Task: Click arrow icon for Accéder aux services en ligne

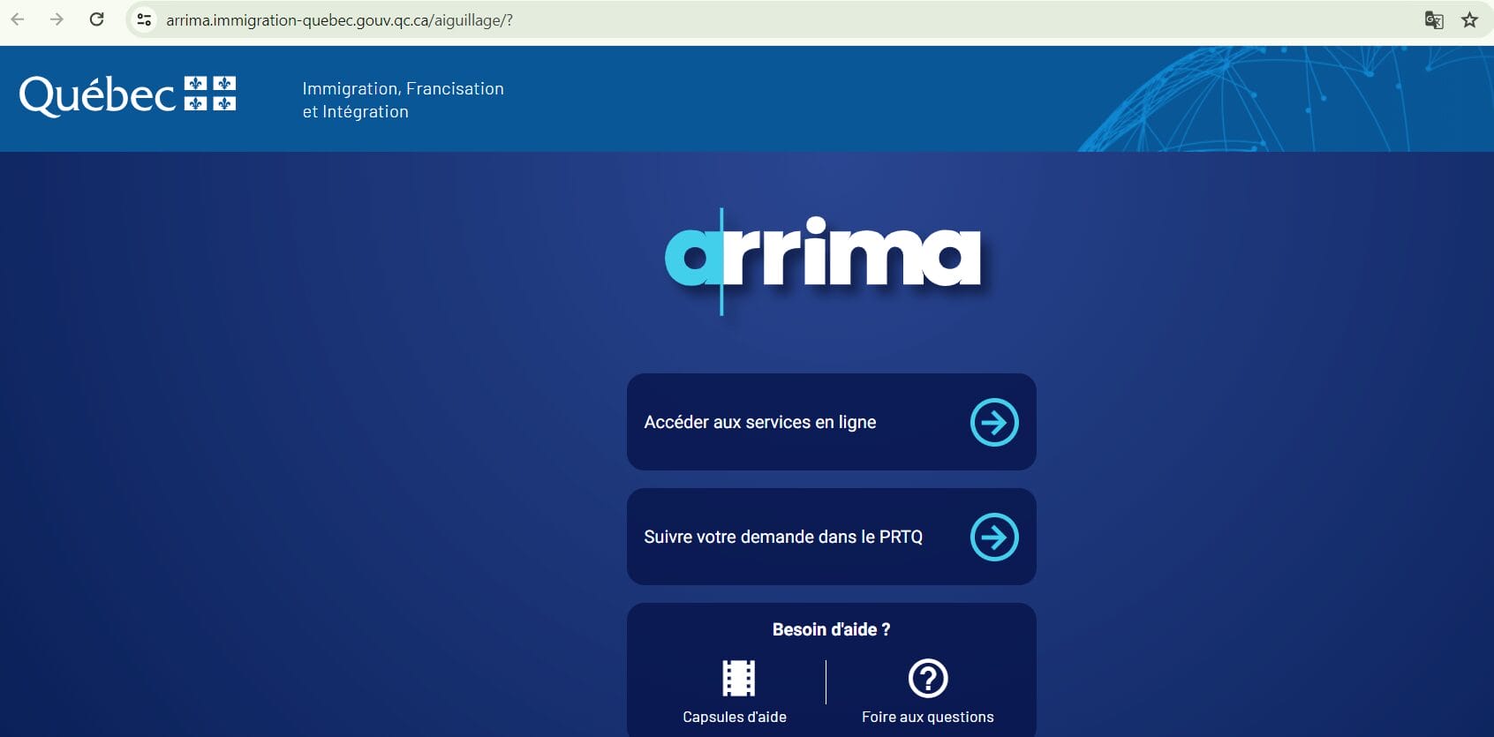Action: coord(994,422)
